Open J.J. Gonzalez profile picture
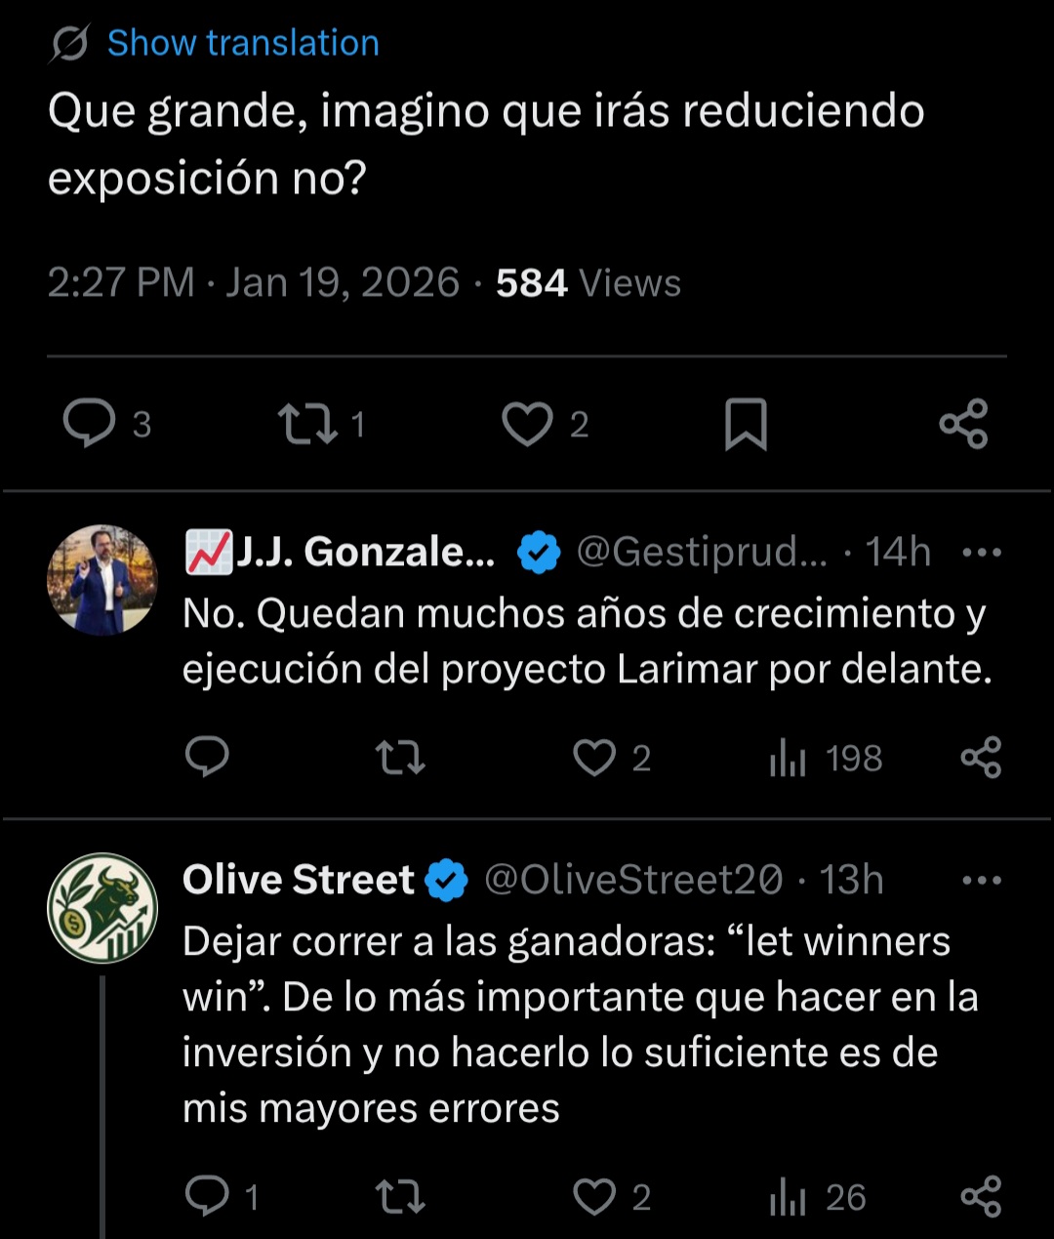The height and width of the screenshot is (1239, 1054). (102, 580)
